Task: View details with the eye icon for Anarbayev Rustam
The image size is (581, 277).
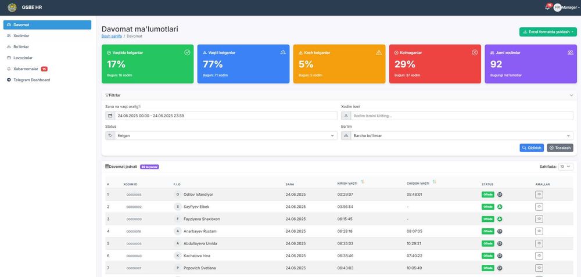Action: (539, 231)
